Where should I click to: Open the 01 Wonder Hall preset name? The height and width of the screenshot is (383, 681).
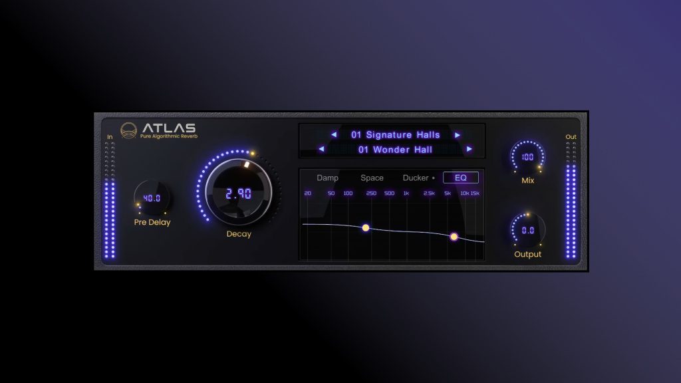(395, 150)
